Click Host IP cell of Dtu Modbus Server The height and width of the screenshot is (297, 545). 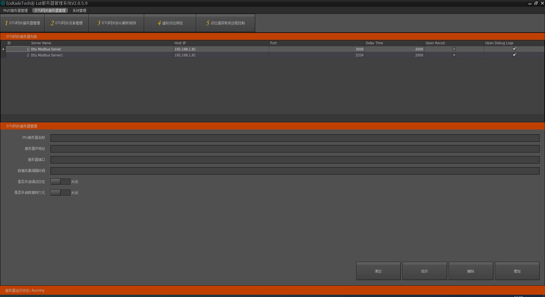(x=221, y=49)
